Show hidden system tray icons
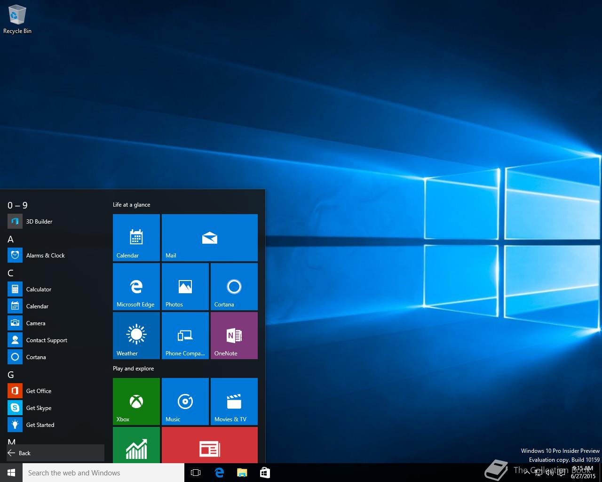The image size is (602, 482). pyautogui.click(x=527, y=473)
